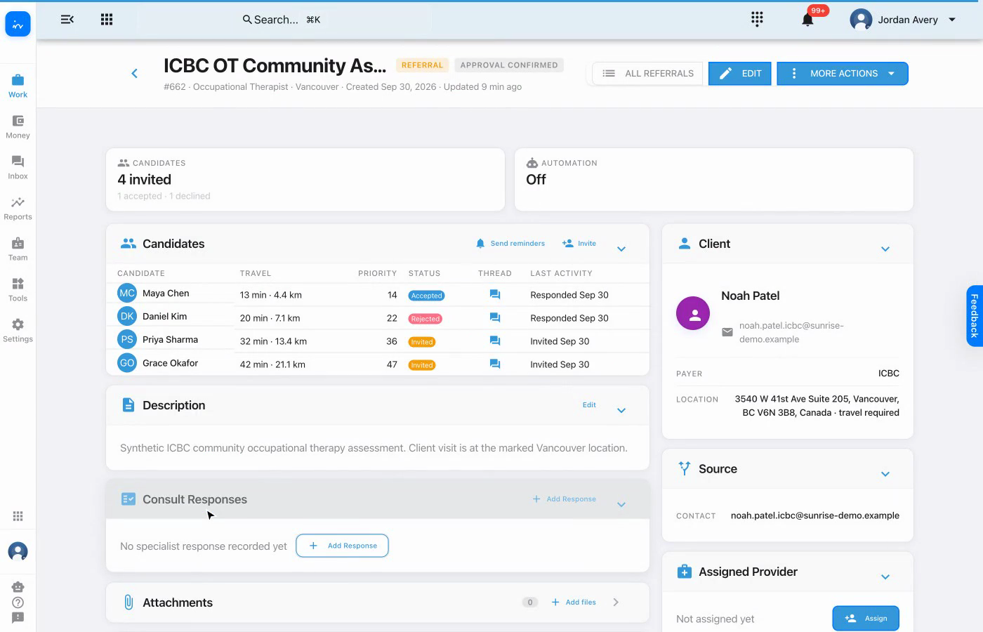The width and height of the screenshot is (983, 632).
Task: Collapse the sidebar menu icon
Action: pyautogui.click(x=67, y=20)
